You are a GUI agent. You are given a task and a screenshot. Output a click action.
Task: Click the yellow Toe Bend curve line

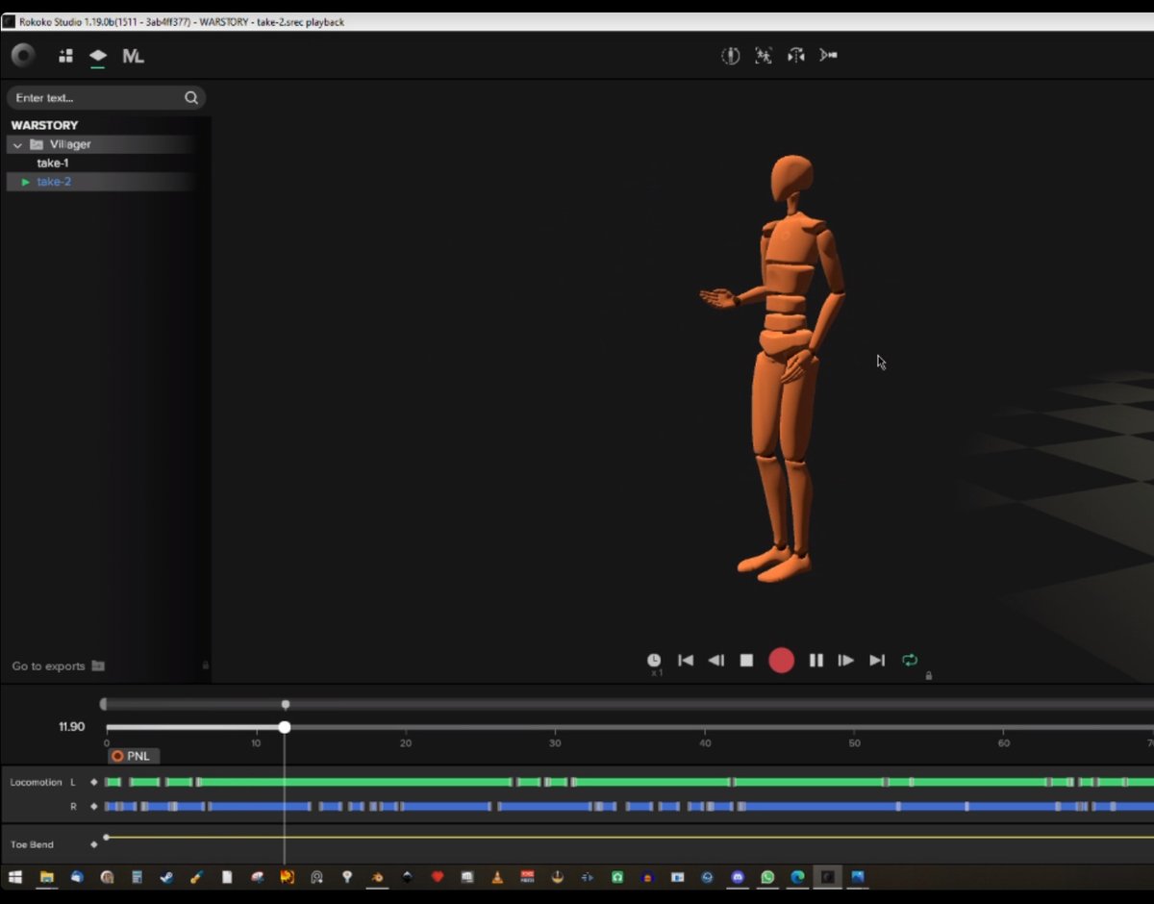tap(629, 837)
